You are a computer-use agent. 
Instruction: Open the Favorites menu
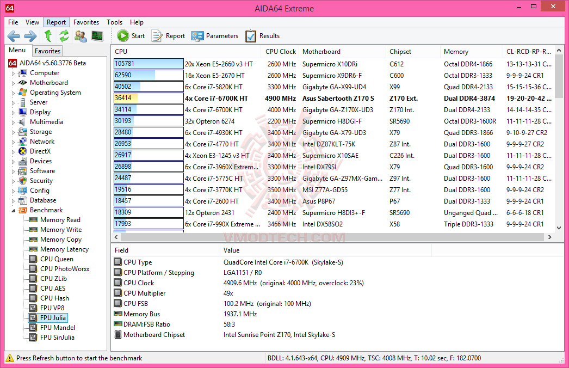tap(86, 22)
